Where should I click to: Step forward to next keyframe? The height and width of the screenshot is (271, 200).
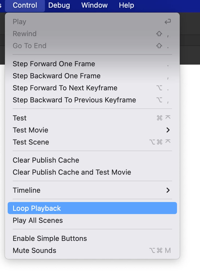pyautogui.click(x=65, y=88)
